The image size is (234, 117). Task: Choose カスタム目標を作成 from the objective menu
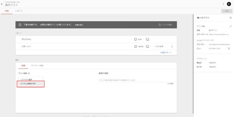30,84
